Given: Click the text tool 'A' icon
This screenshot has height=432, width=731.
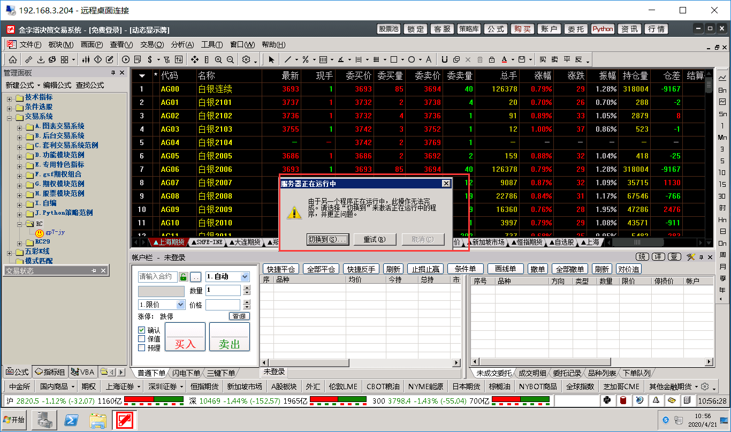Looking at the screenshot, I should 429,59.
